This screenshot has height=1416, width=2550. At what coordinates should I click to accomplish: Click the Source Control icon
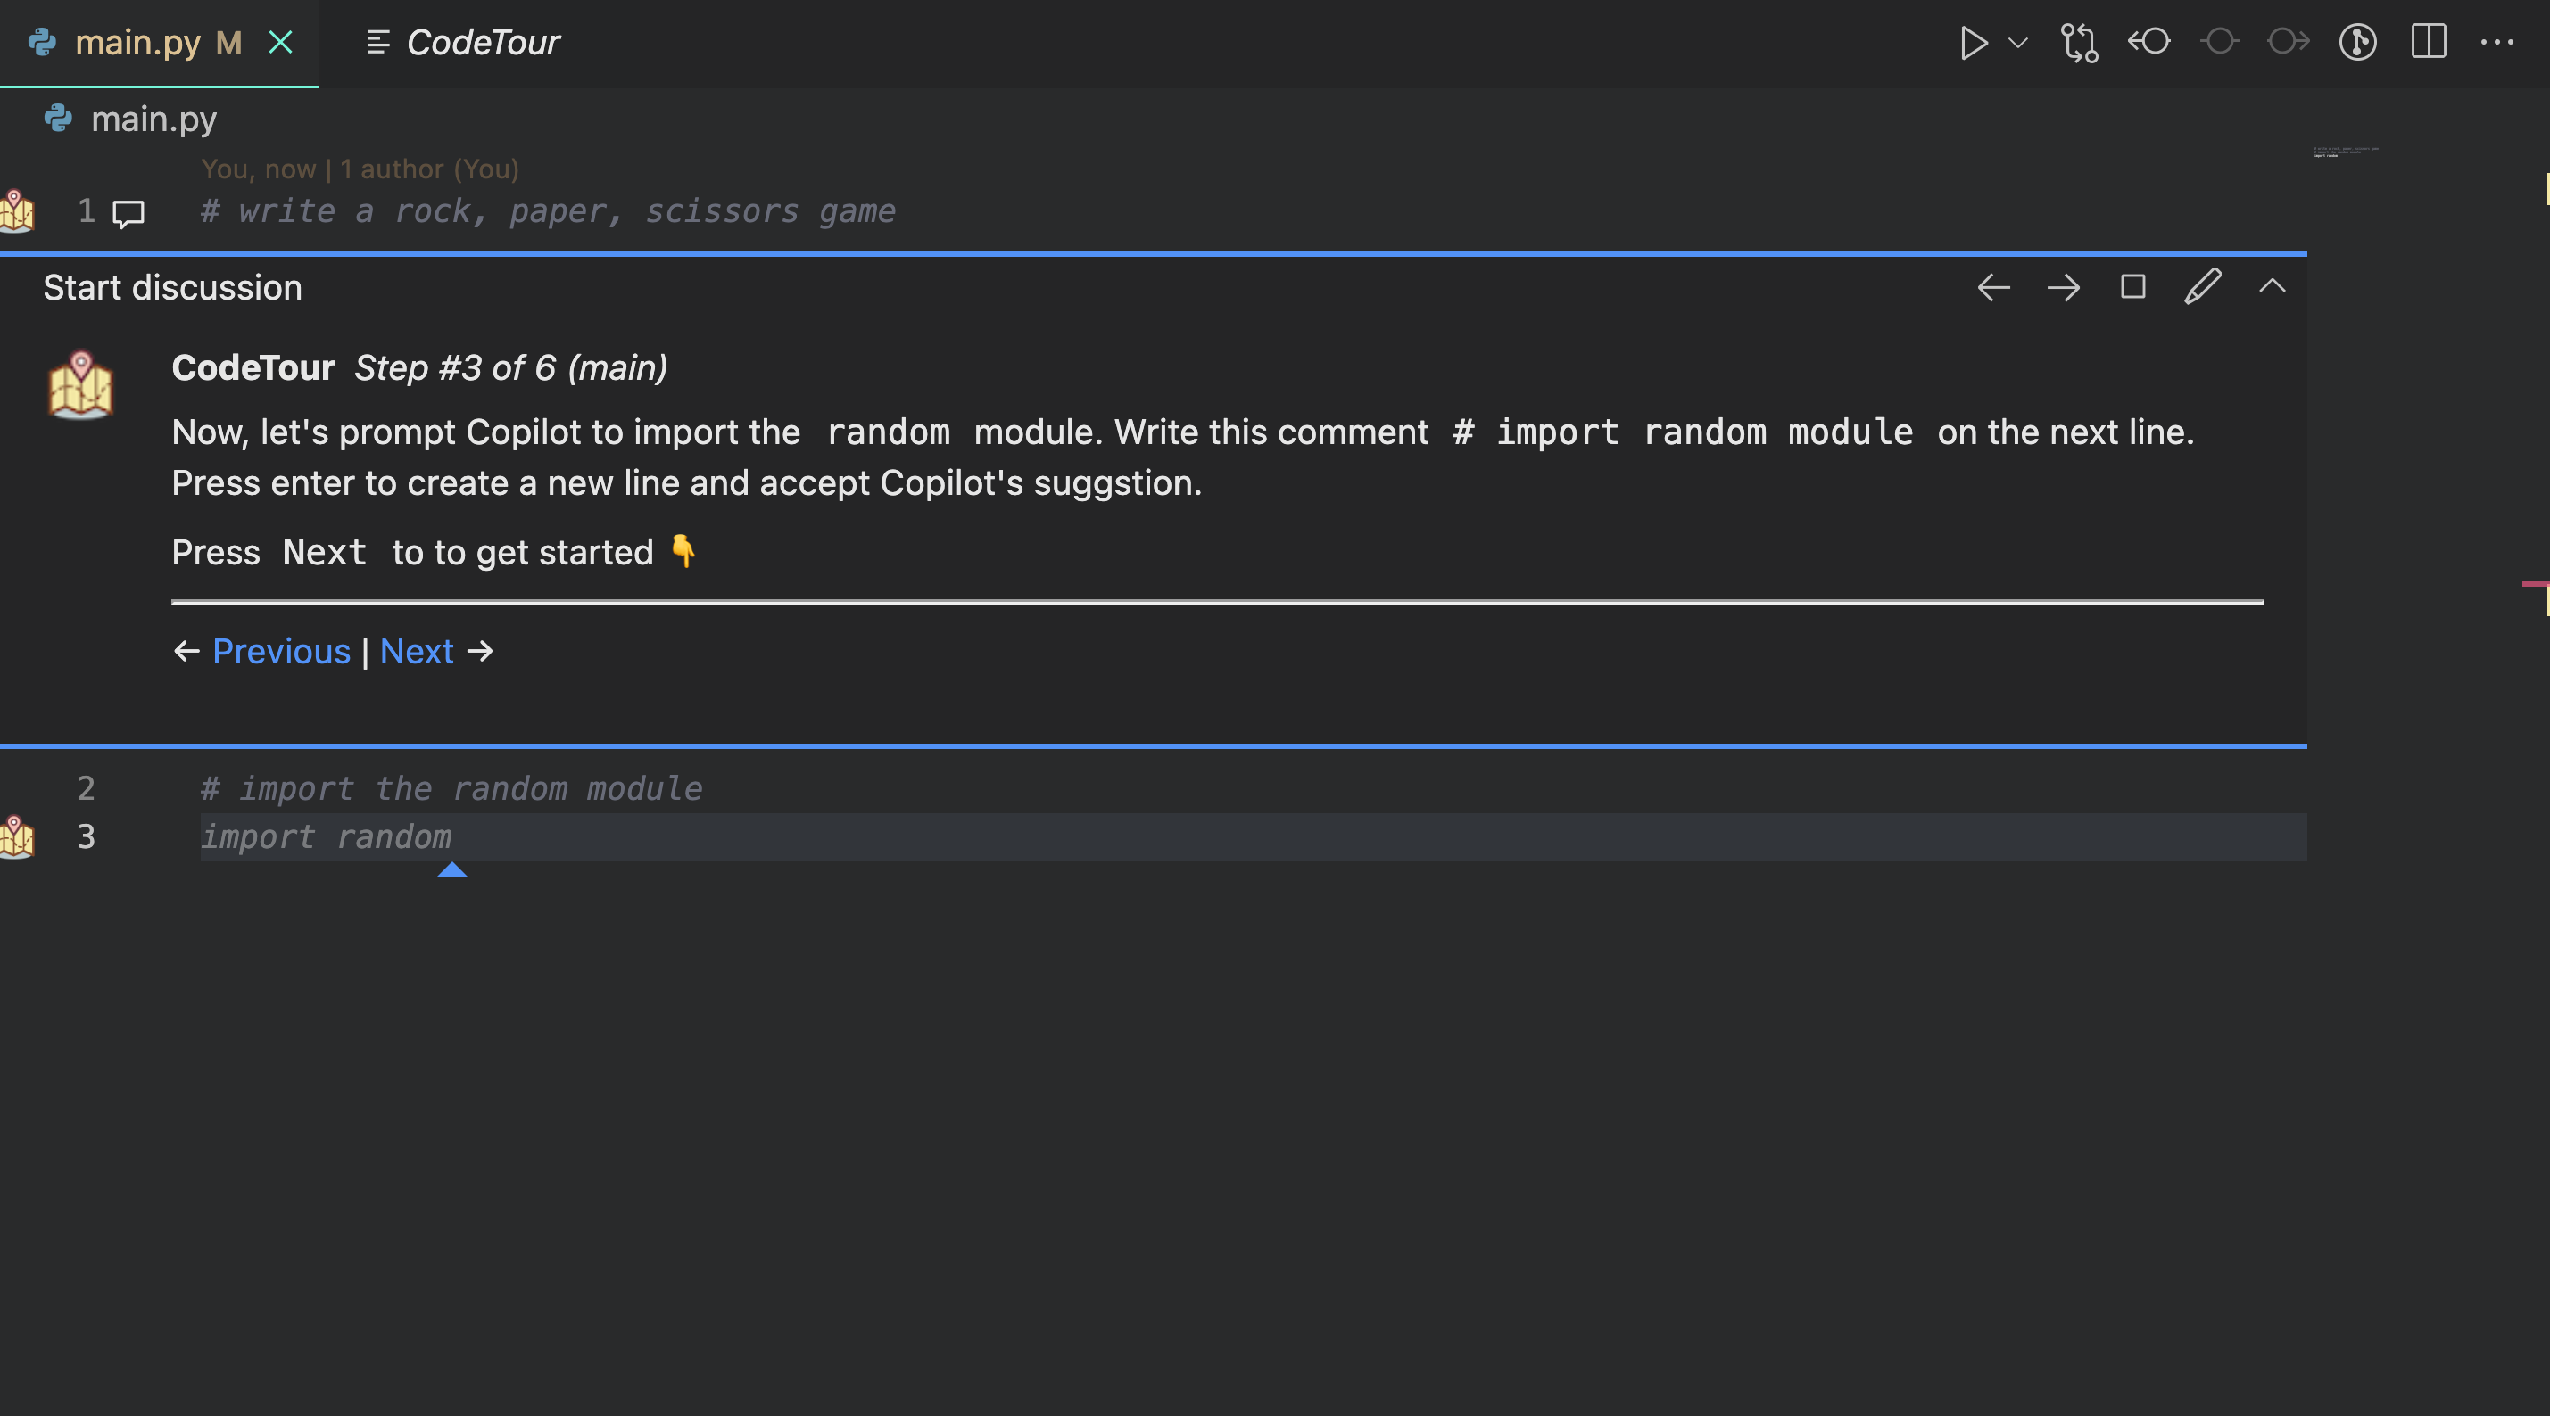point(2079,40)
